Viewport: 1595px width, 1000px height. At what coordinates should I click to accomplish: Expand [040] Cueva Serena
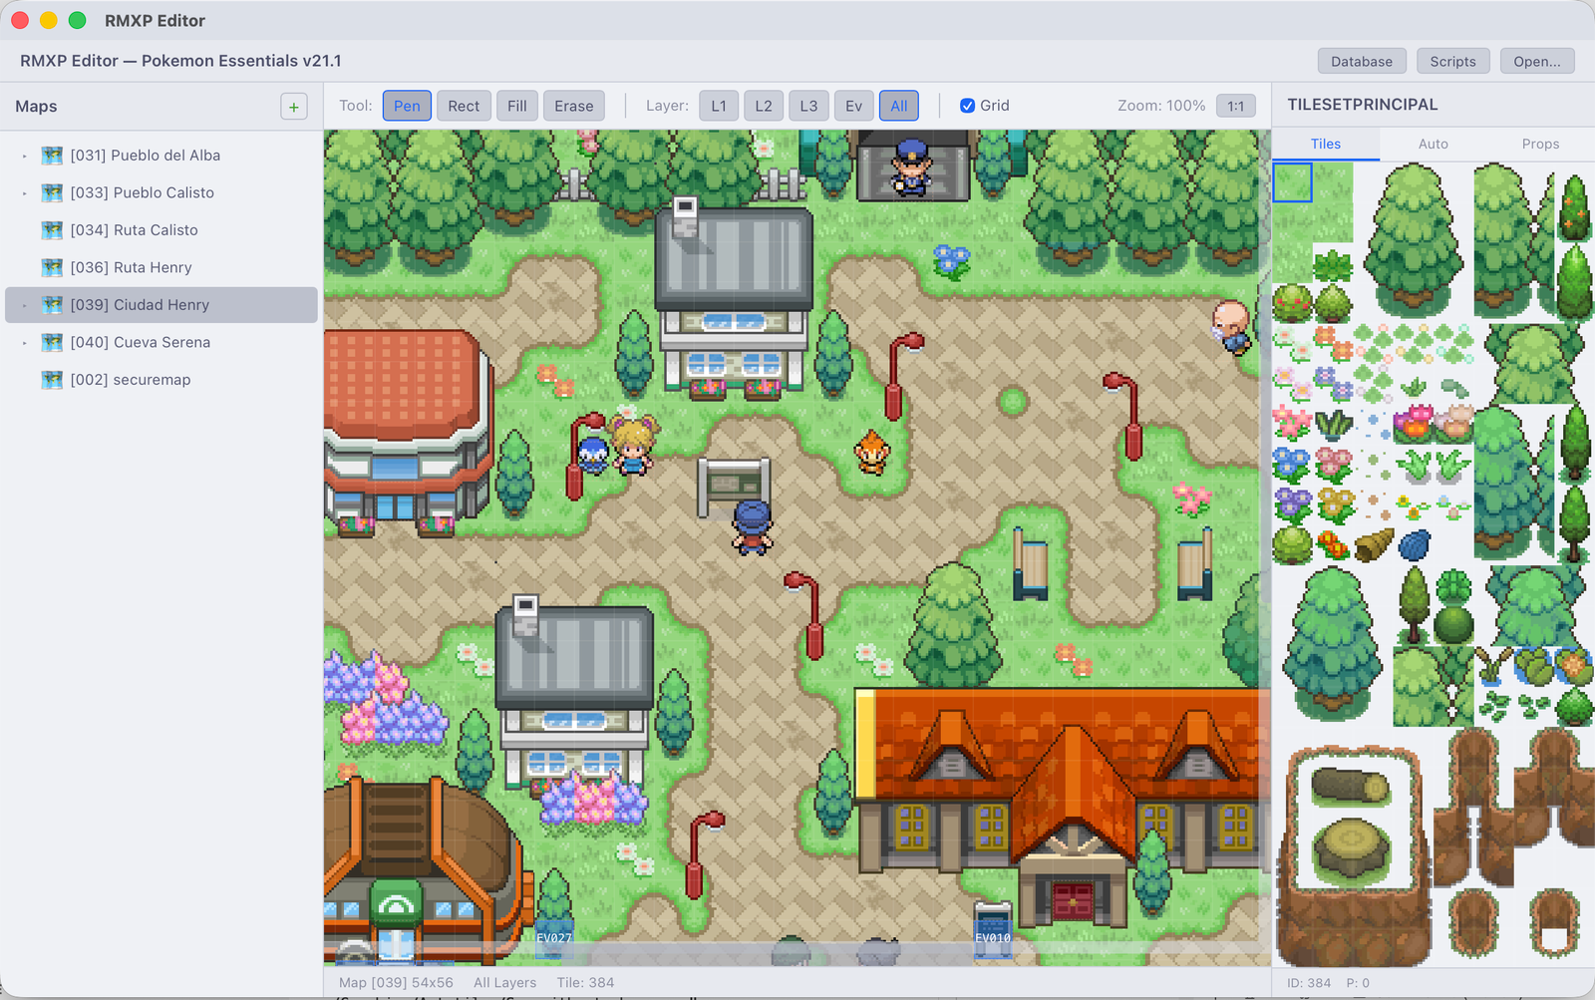coord(23,342)
